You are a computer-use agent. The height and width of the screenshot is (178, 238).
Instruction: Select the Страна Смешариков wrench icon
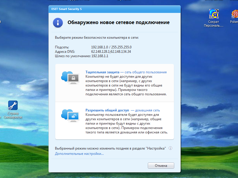[13, 105]
